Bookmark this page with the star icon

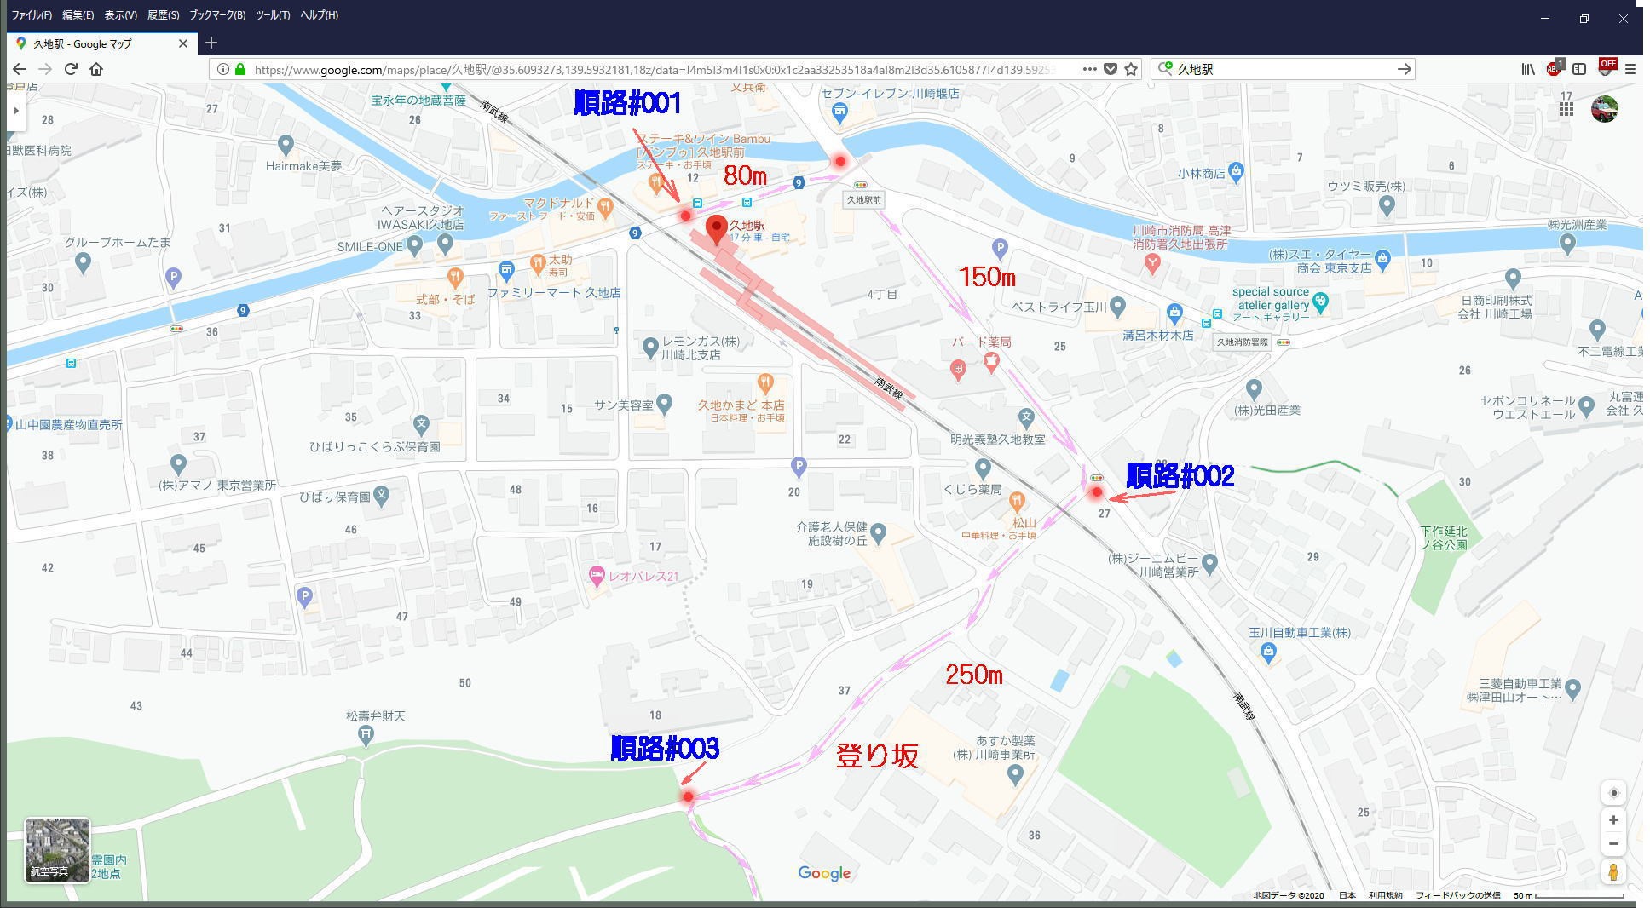[1131, 69]
